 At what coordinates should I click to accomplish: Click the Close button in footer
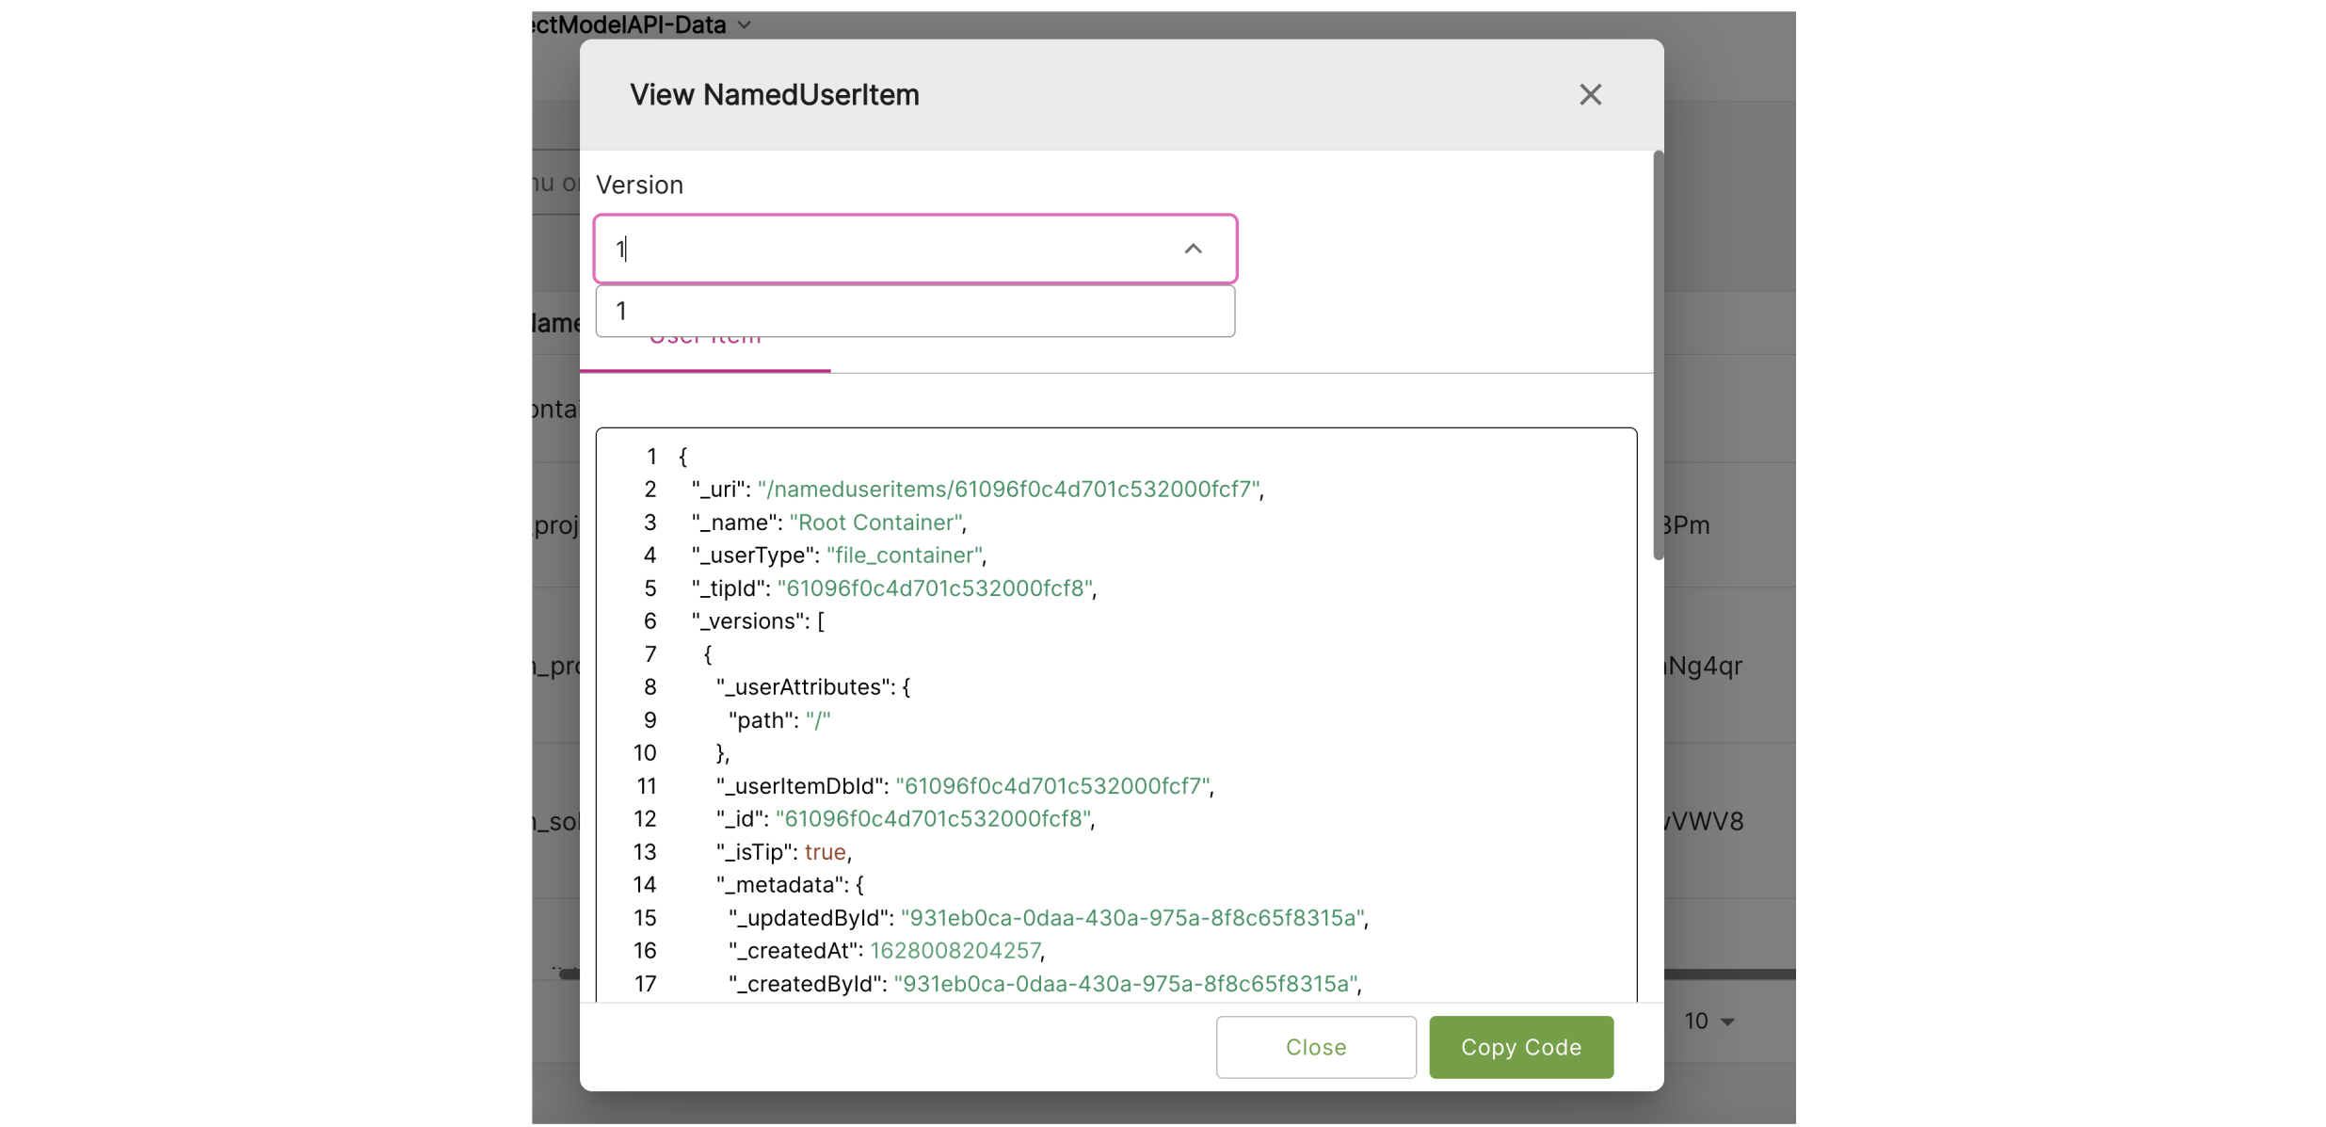[1315, 1047]
